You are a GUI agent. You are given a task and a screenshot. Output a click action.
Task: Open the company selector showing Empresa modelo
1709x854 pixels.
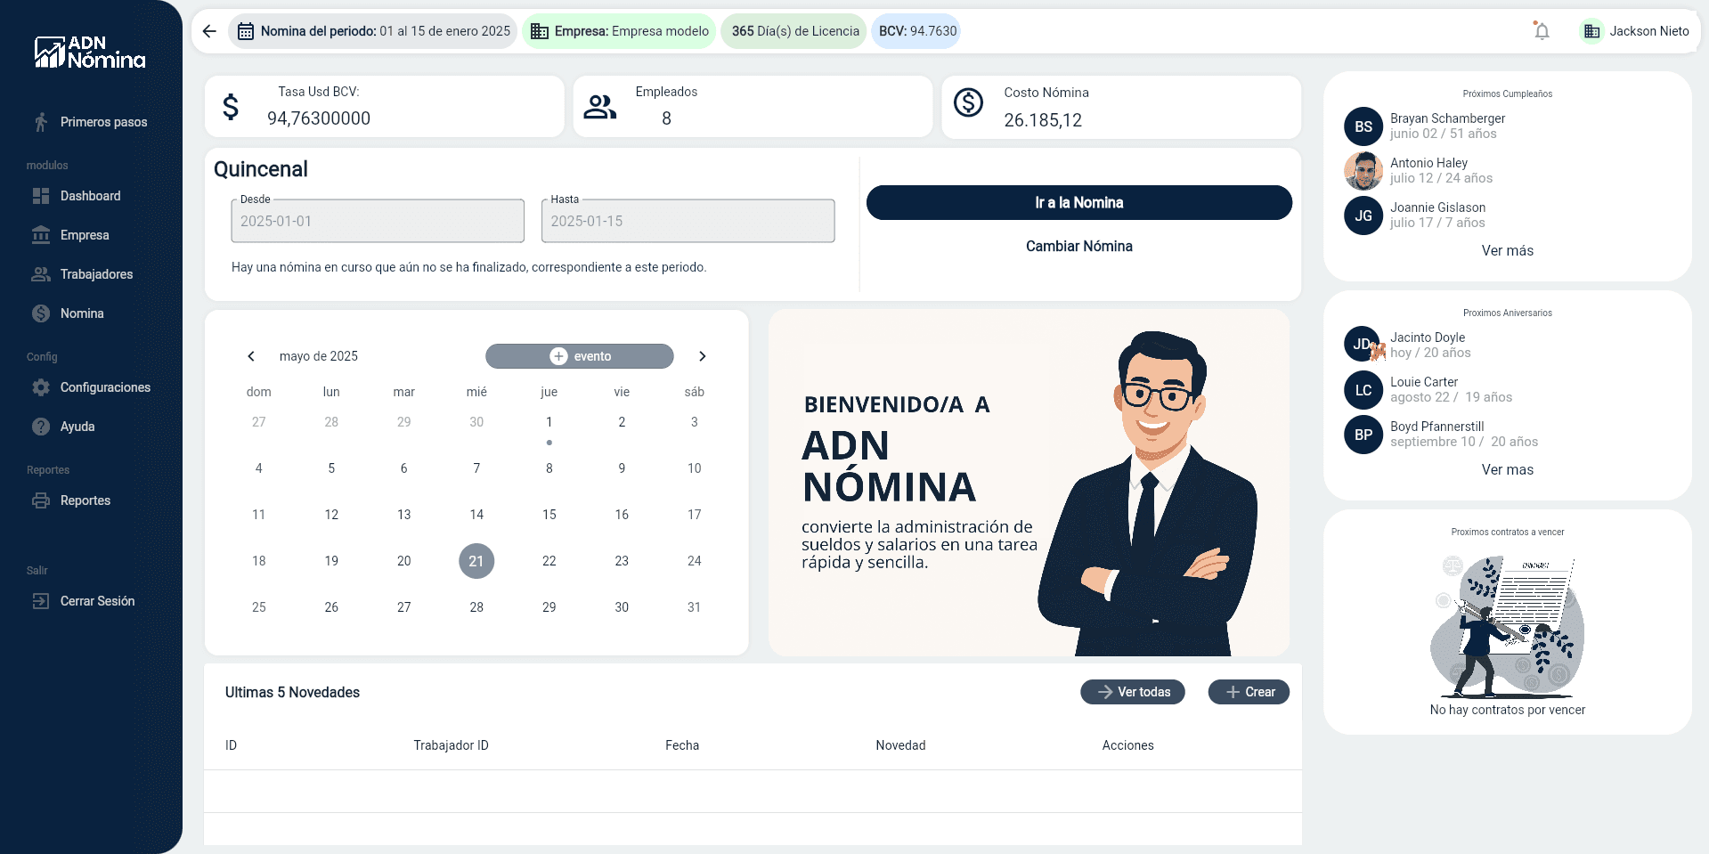pos(619,30)
